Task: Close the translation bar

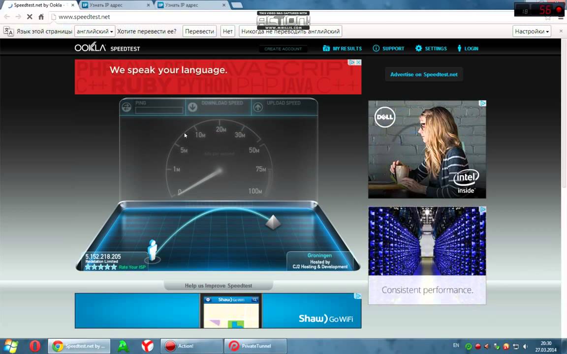Action: coord(561,31)
